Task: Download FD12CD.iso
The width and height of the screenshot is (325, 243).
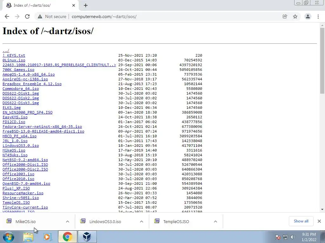Action: (x=14, y=122)
